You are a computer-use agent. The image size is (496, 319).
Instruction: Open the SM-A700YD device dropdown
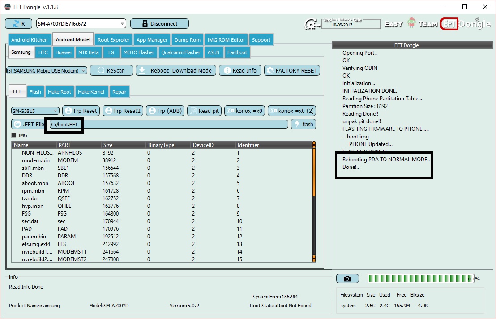point(81,23)
